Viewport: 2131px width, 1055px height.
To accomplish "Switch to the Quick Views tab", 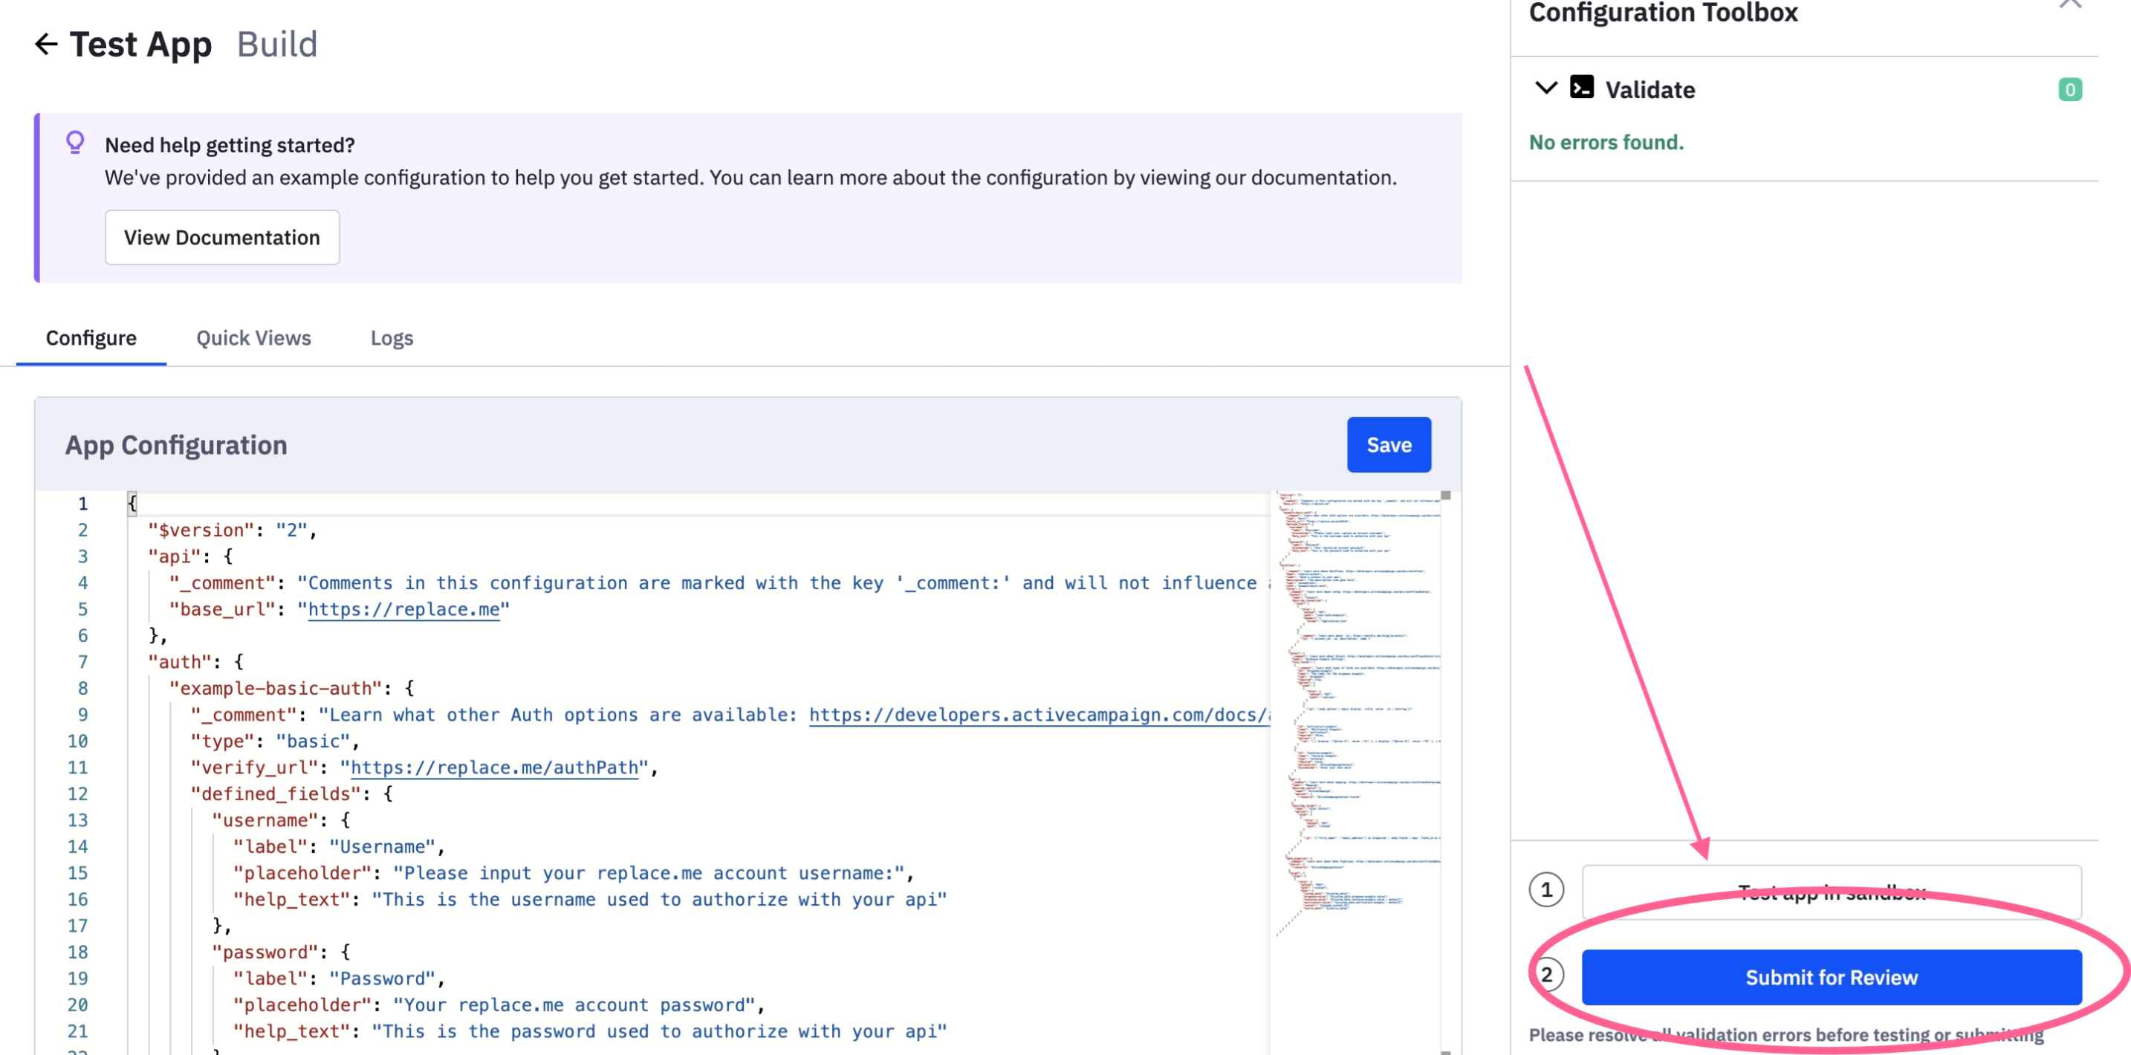I will (253, 337).
